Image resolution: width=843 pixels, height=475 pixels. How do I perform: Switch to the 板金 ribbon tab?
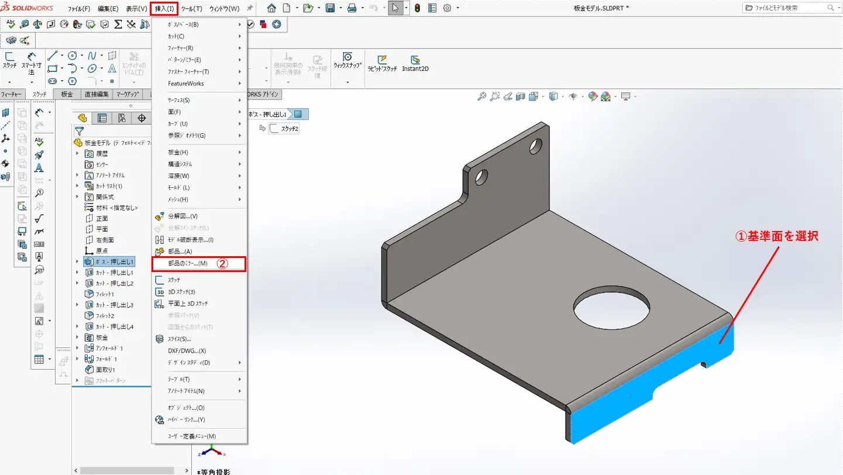[x=67, y=94]
